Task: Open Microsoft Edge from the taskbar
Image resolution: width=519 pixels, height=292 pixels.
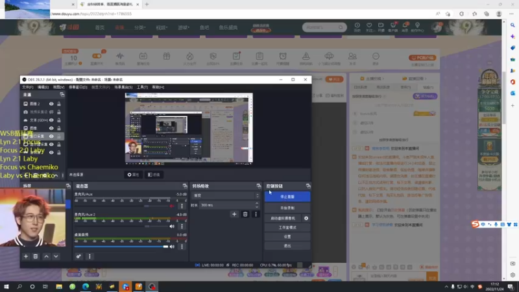Action: (86, 287)
